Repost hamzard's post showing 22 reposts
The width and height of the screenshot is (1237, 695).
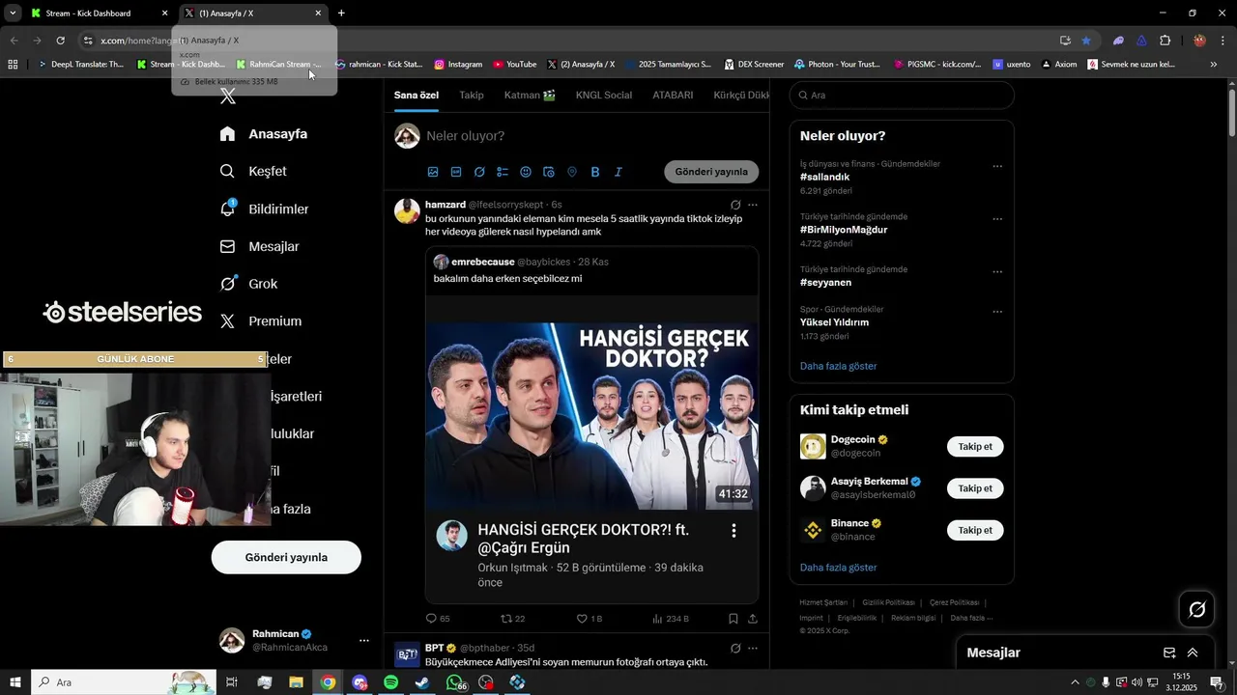(x=512, y=619)
